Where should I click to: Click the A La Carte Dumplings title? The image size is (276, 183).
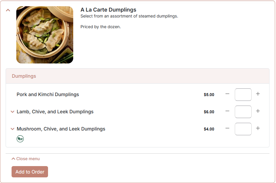[x=109, y=10]
